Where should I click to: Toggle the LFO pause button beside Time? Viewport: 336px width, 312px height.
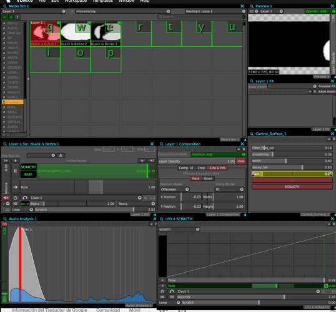tap(162, 280)
